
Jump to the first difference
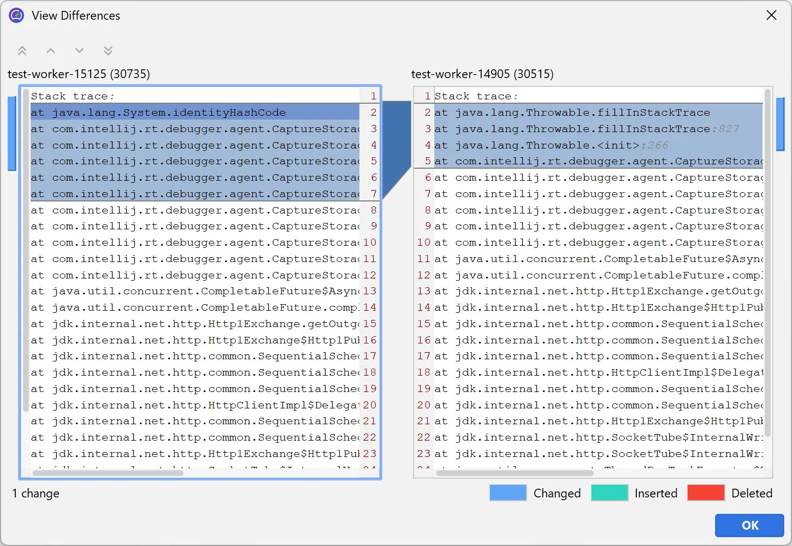(22, 50)
